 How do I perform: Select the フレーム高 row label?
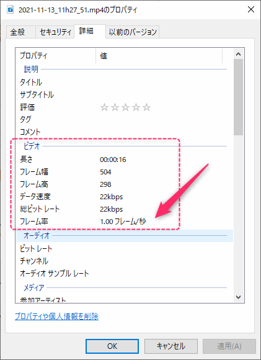point(34,184)
